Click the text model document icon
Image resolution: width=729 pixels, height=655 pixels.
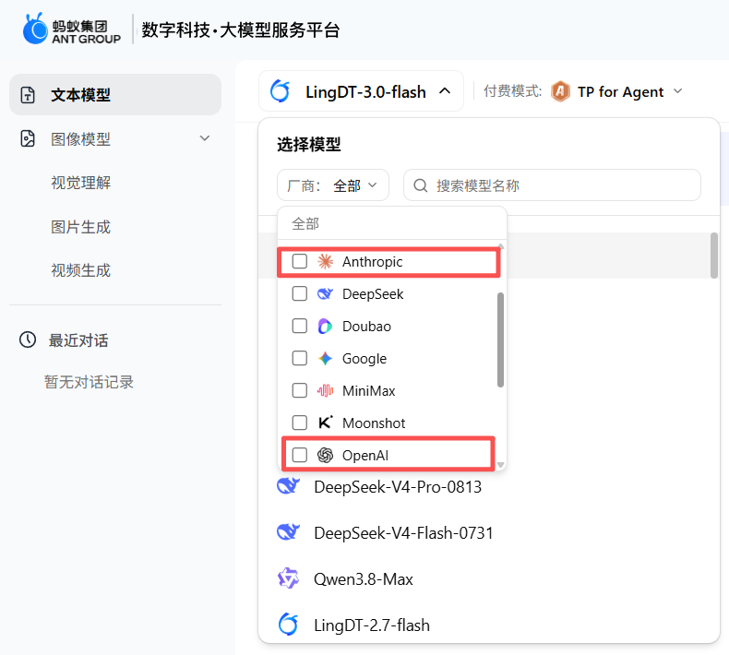click(28, 95)
